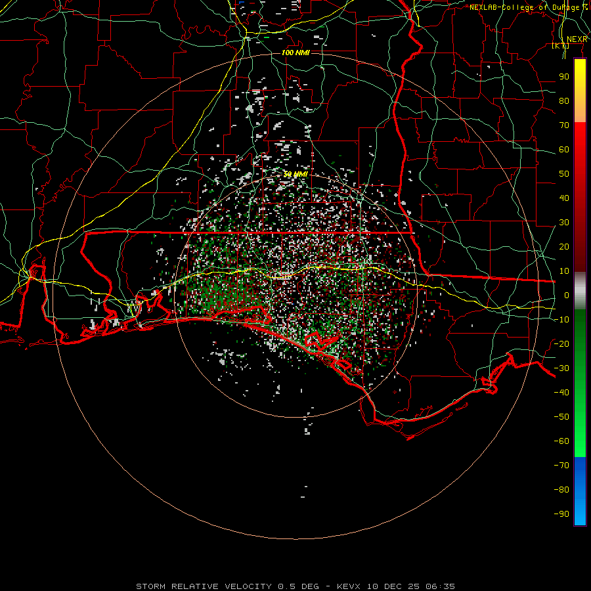
Task: Select the "-20" value on the velocity scale
Action: pyautogui.click(x=561, y=343)
